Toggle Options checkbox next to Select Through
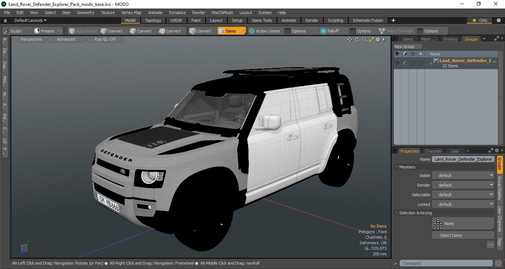Viewport: 505px width, 269px height. (420, 31)
